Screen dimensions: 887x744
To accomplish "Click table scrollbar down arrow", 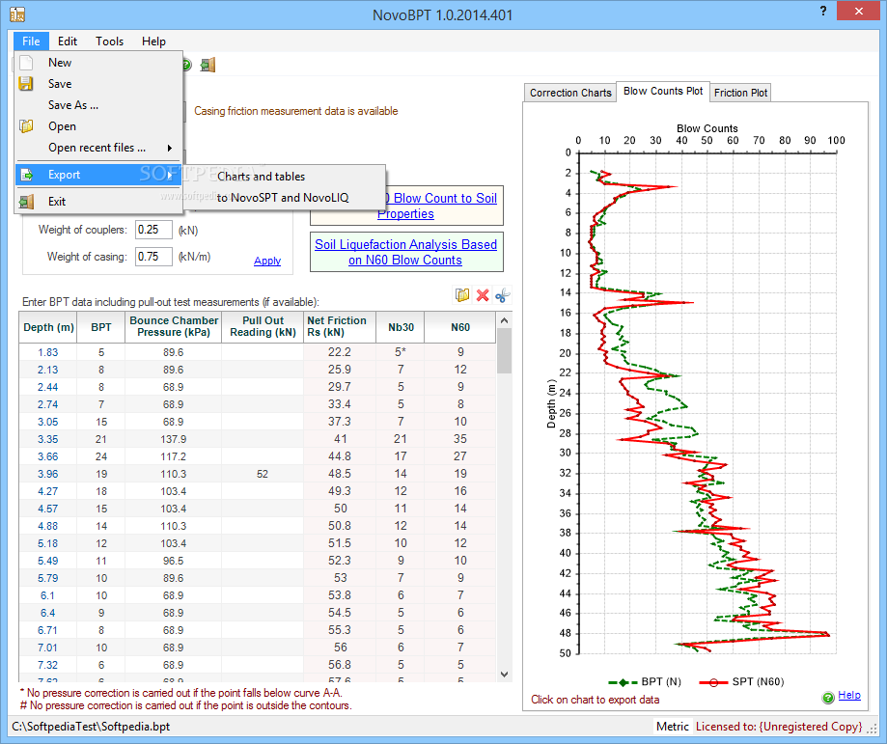I will click(x=505, y=675).
